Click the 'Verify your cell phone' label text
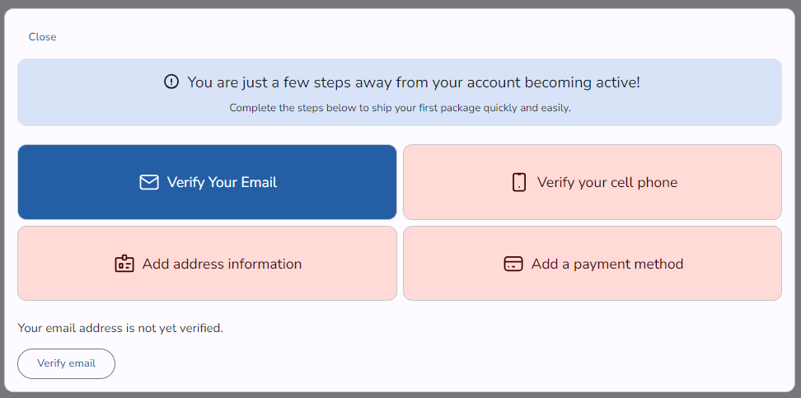The image size is (801, 398). pos(607,182)
